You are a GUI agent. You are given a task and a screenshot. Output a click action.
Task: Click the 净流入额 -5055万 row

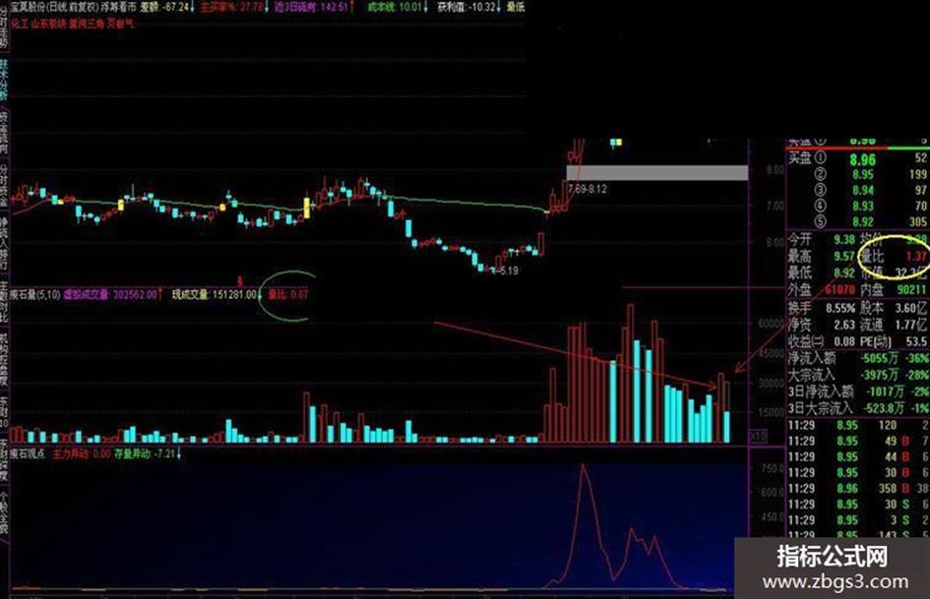pyautogui.click(x=857, y=358)
